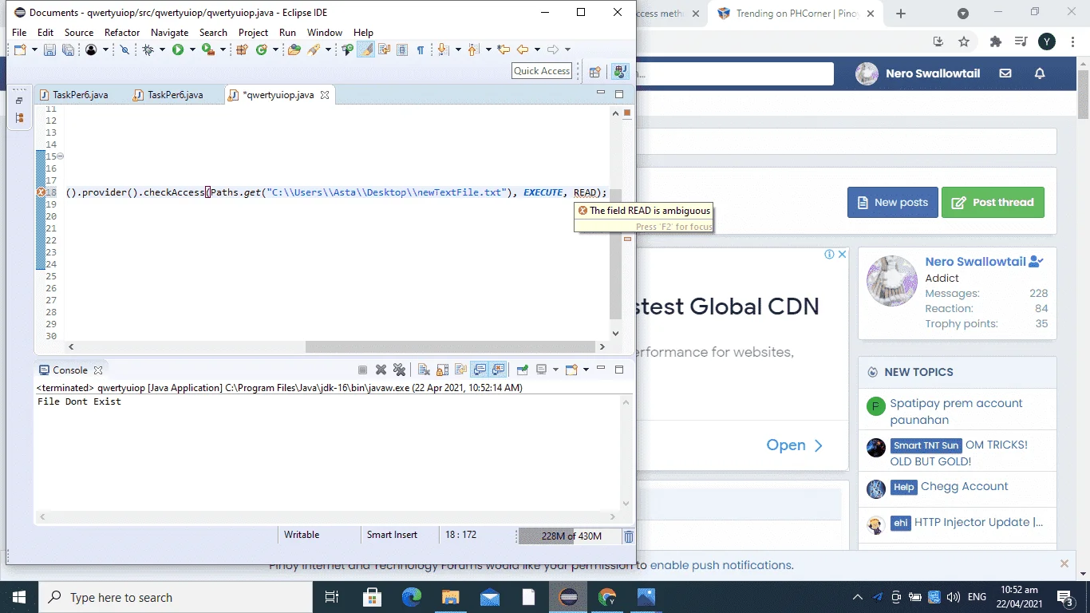Open the Source menu
This screenshot has width=1090, height=613.
[x=79, y=32]
